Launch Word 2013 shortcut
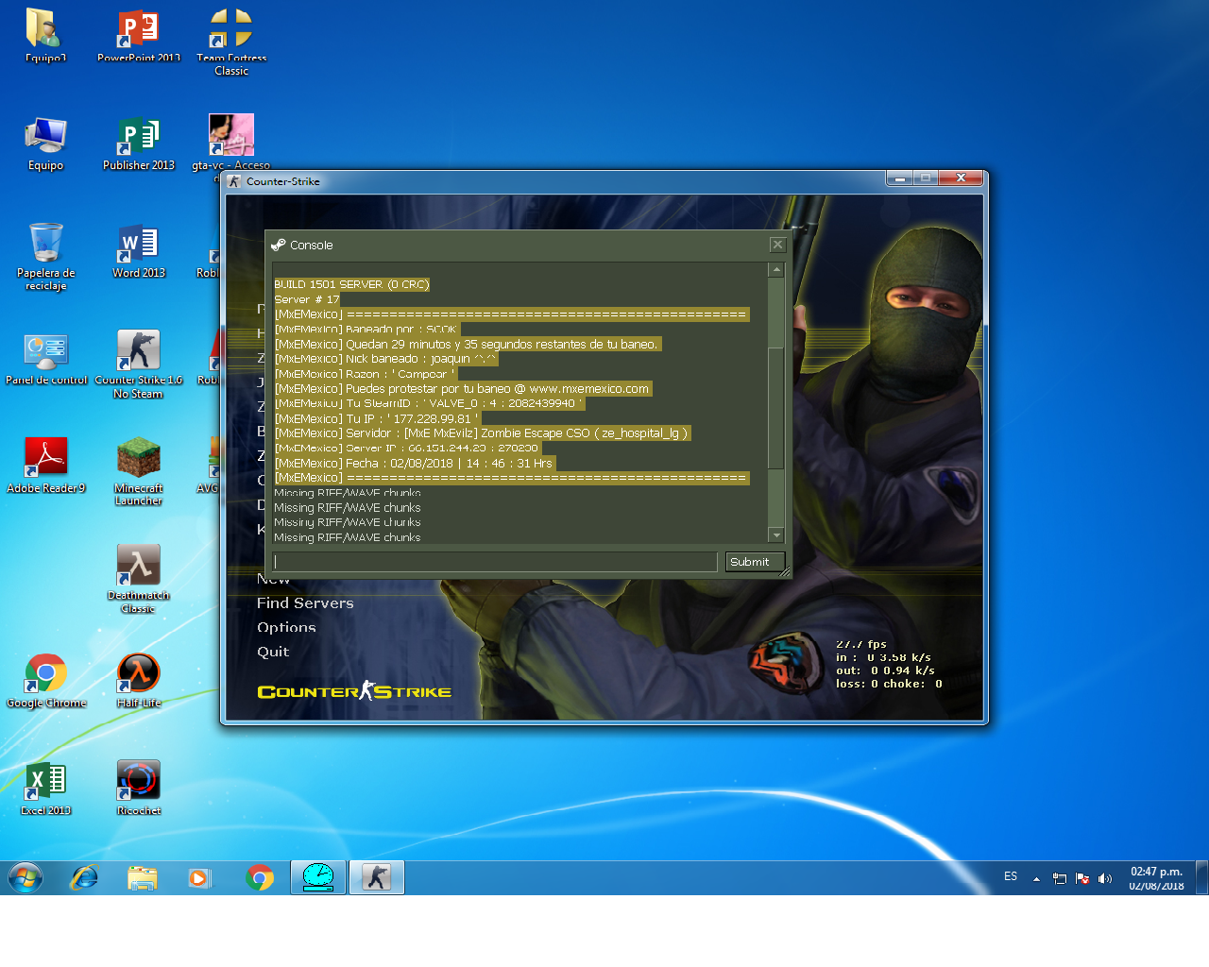Viewport: 1209px width, 967px height. coord(139,250)
